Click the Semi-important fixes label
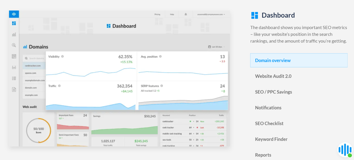The height and width of the screenshot is (160, 354). pyautogui.click(x=69, y=135)
